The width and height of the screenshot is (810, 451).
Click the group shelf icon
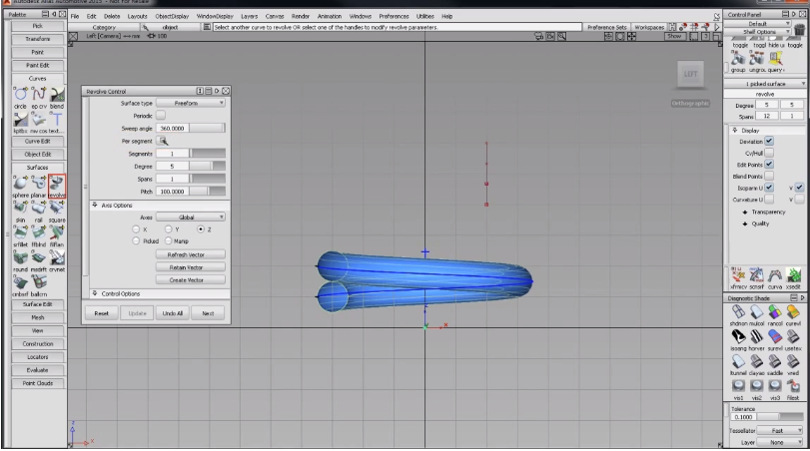point(738,59)
